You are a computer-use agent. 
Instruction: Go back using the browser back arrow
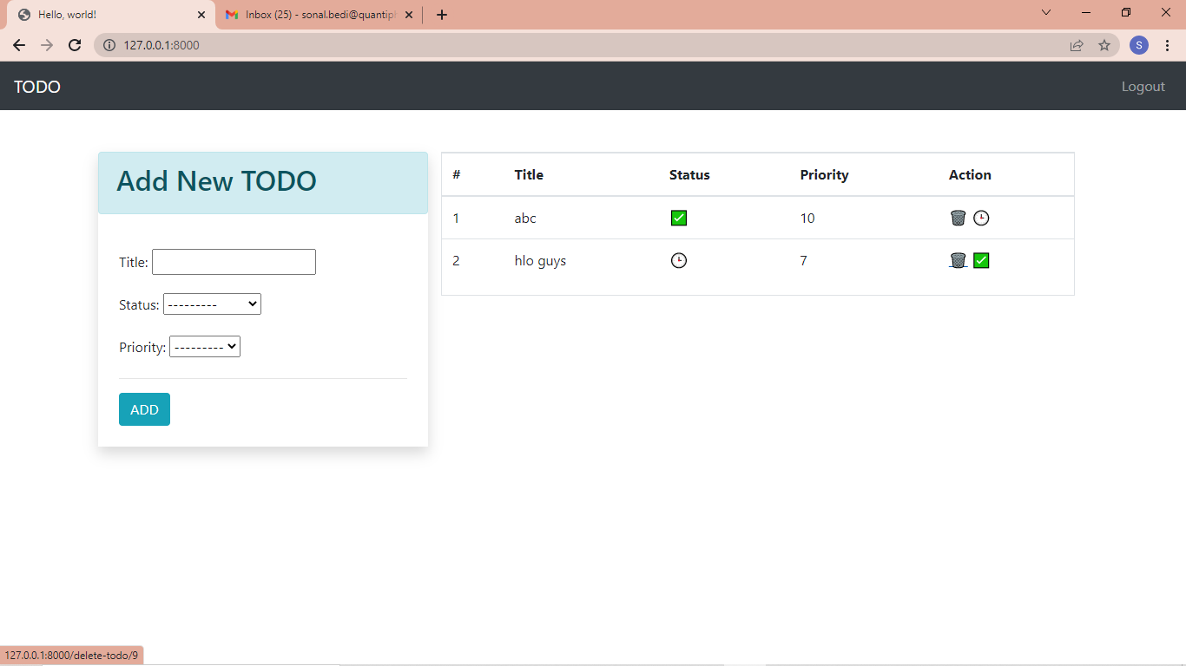19,45
